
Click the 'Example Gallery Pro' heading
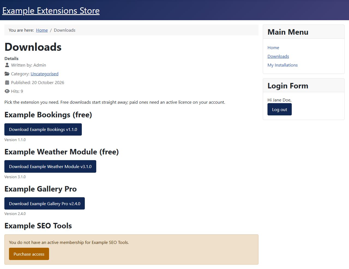tap(41, 189)
